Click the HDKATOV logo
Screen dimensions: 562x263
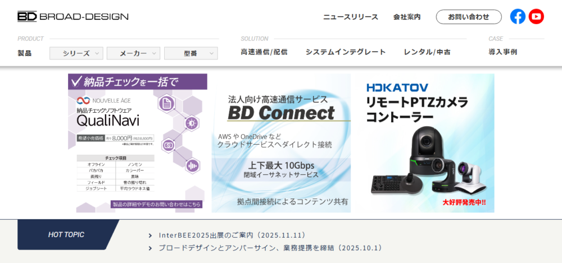[x=397, y=87]
